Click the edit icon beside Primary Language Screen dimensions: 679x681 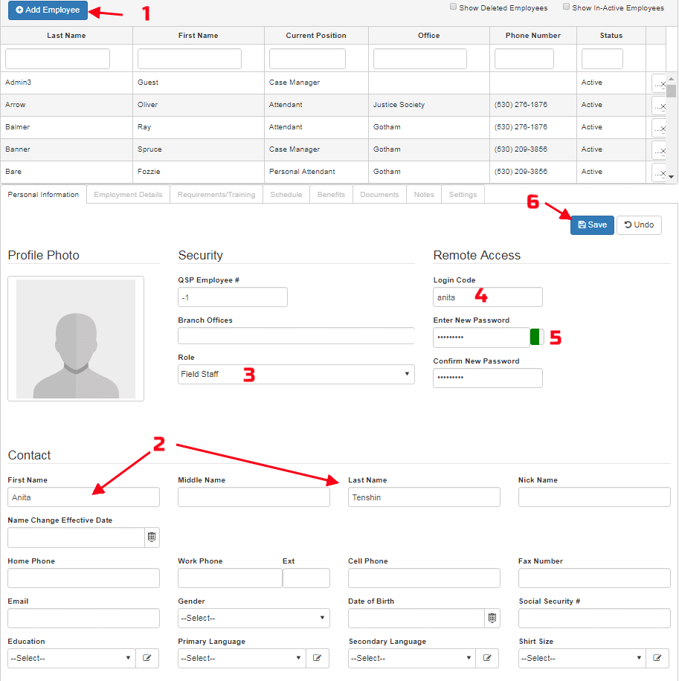pyautogui.click(x=318, y=658)
